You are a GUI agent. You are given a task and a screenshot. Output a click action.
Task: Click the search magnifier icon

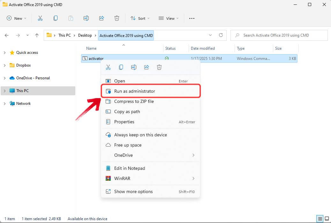(237, 35)
